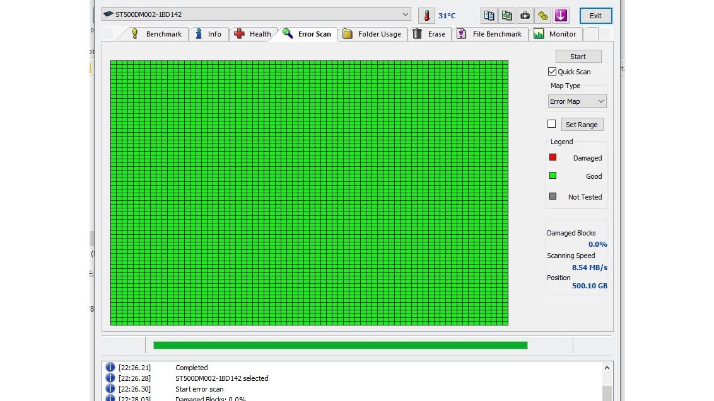Viewport: 714px width, 401px height.
Task: Click the camera save screenshot icon
Action: (525, 16)
